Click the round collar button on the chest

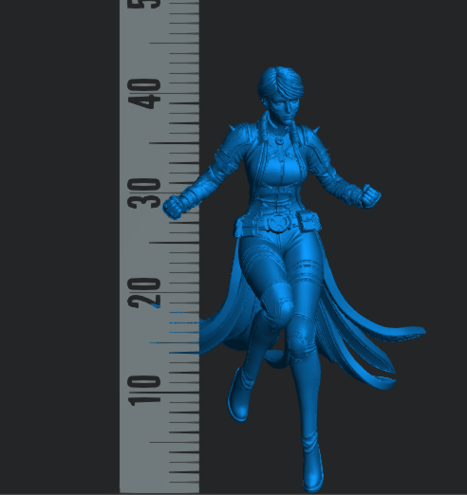click(x=279, y=140)
